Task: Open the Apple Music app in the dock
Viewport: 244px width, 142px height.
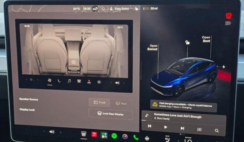Action: coord(94,135)
